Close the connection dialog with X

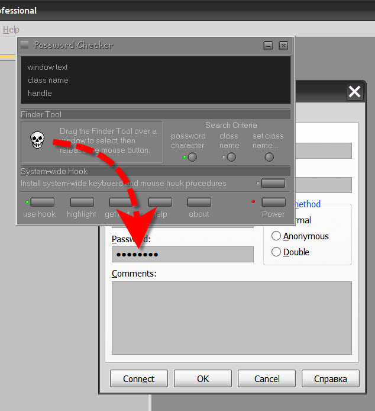354,92
